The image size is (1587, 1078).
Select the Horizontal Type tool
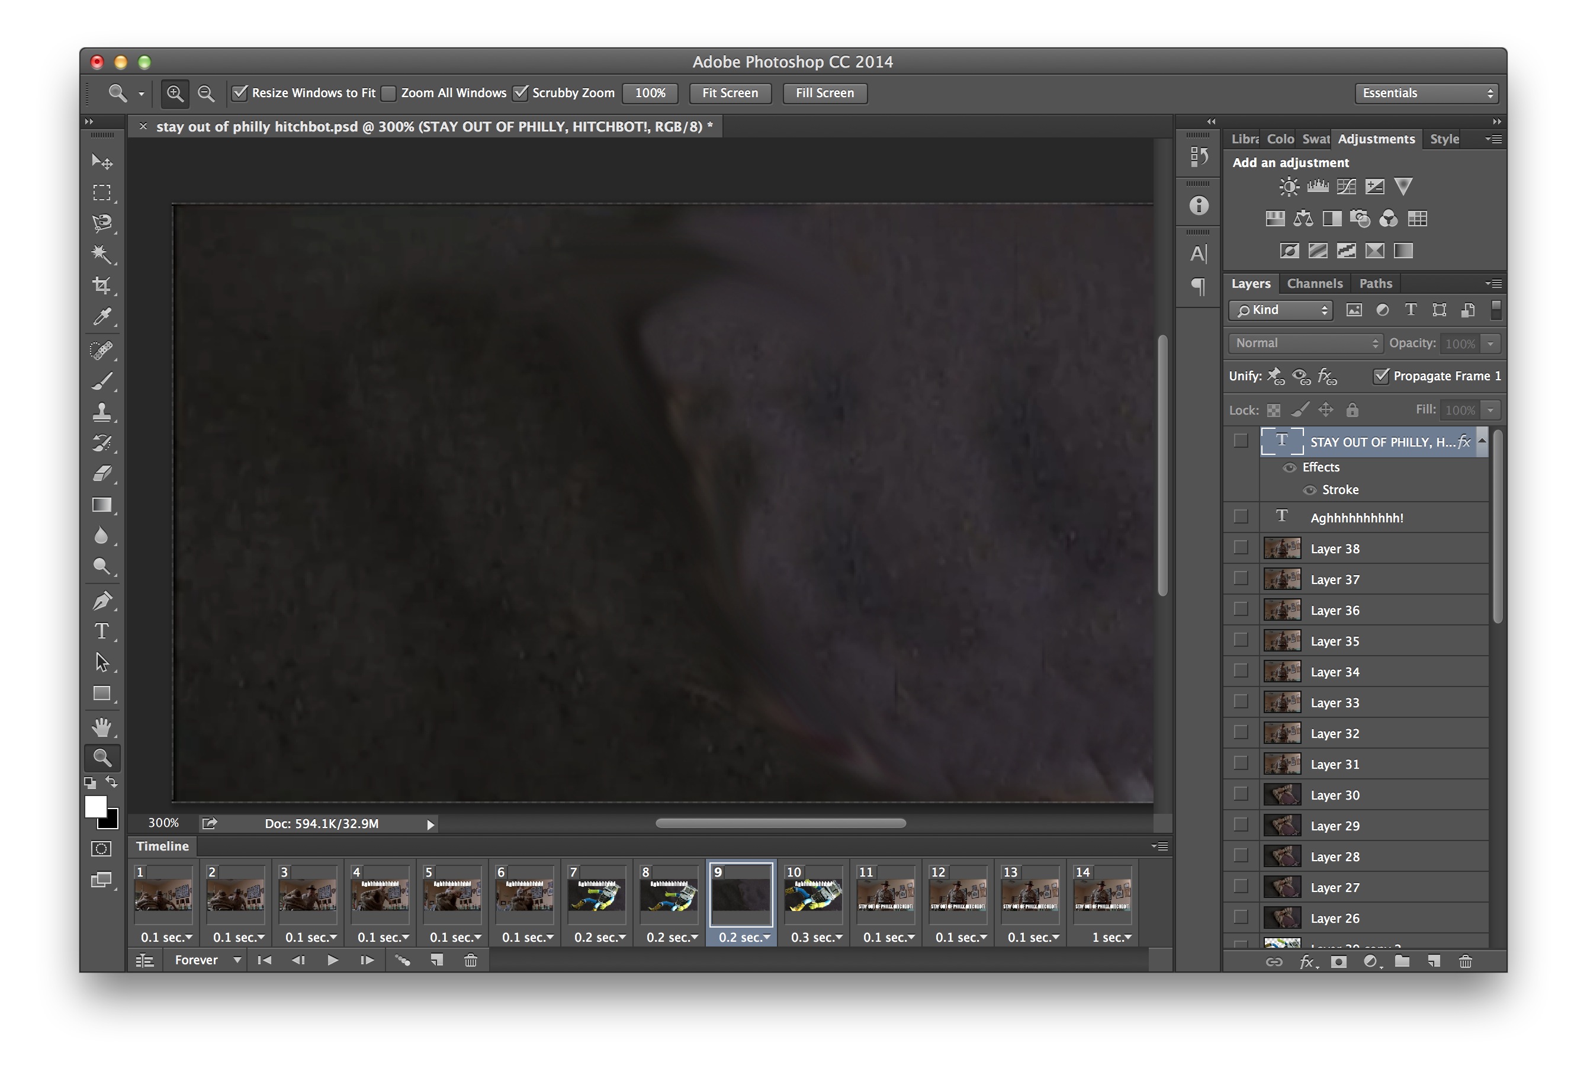click(102, 631)
